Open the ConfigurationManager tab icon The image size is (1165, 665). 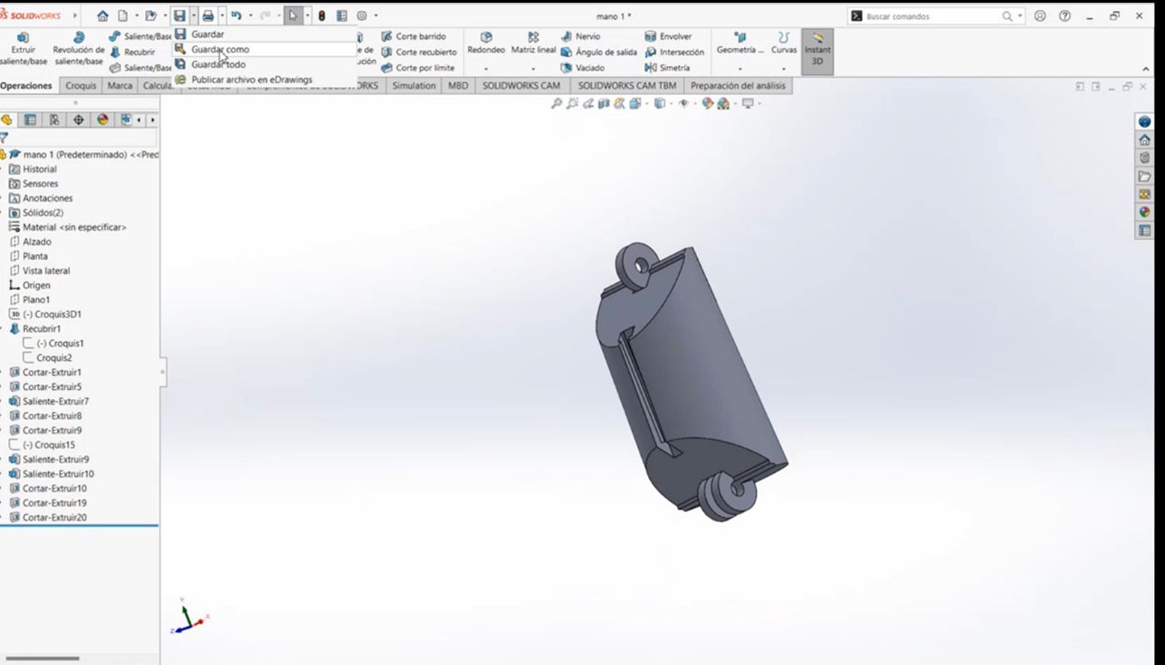click(x=54, y=119)
